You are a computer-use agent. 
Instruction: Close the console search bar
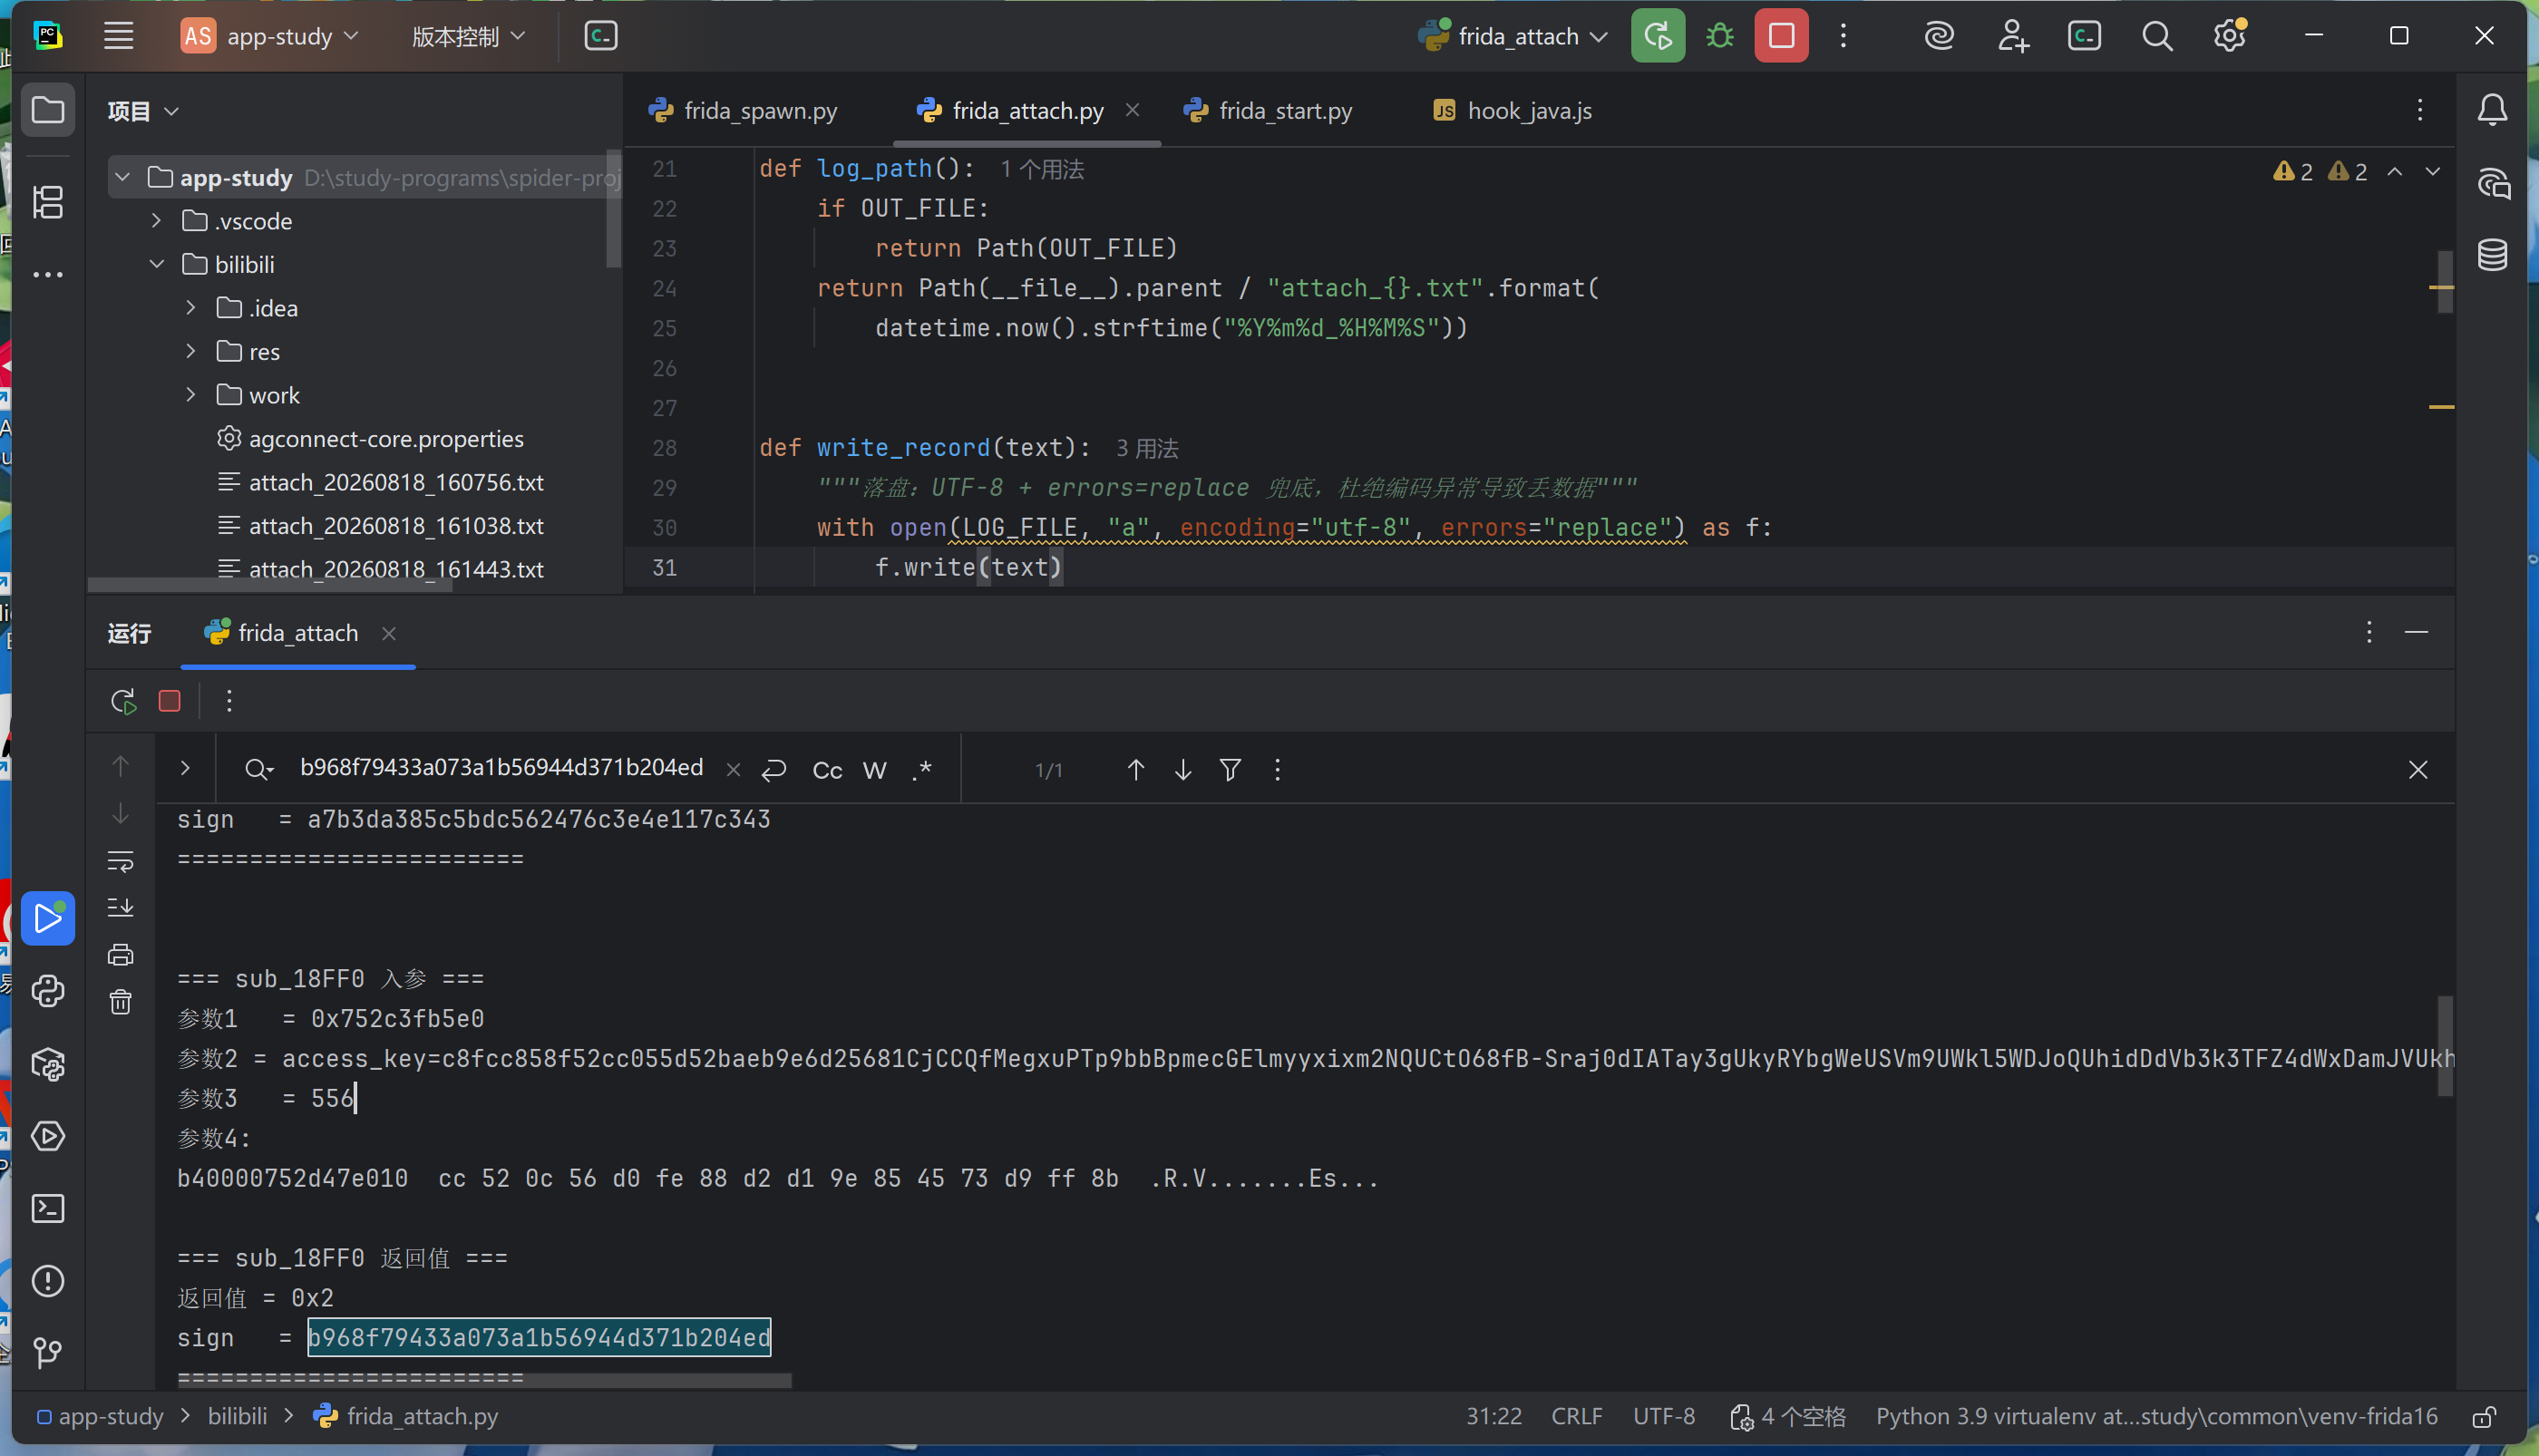click(2417, 769)
